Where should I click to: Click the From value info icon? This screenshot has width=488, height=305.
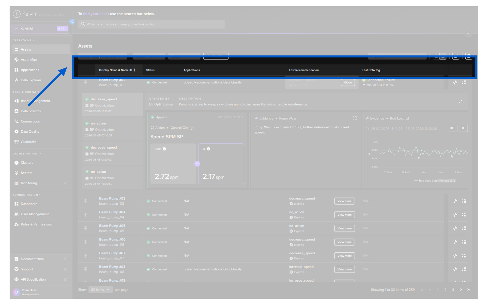click(164, 149)
